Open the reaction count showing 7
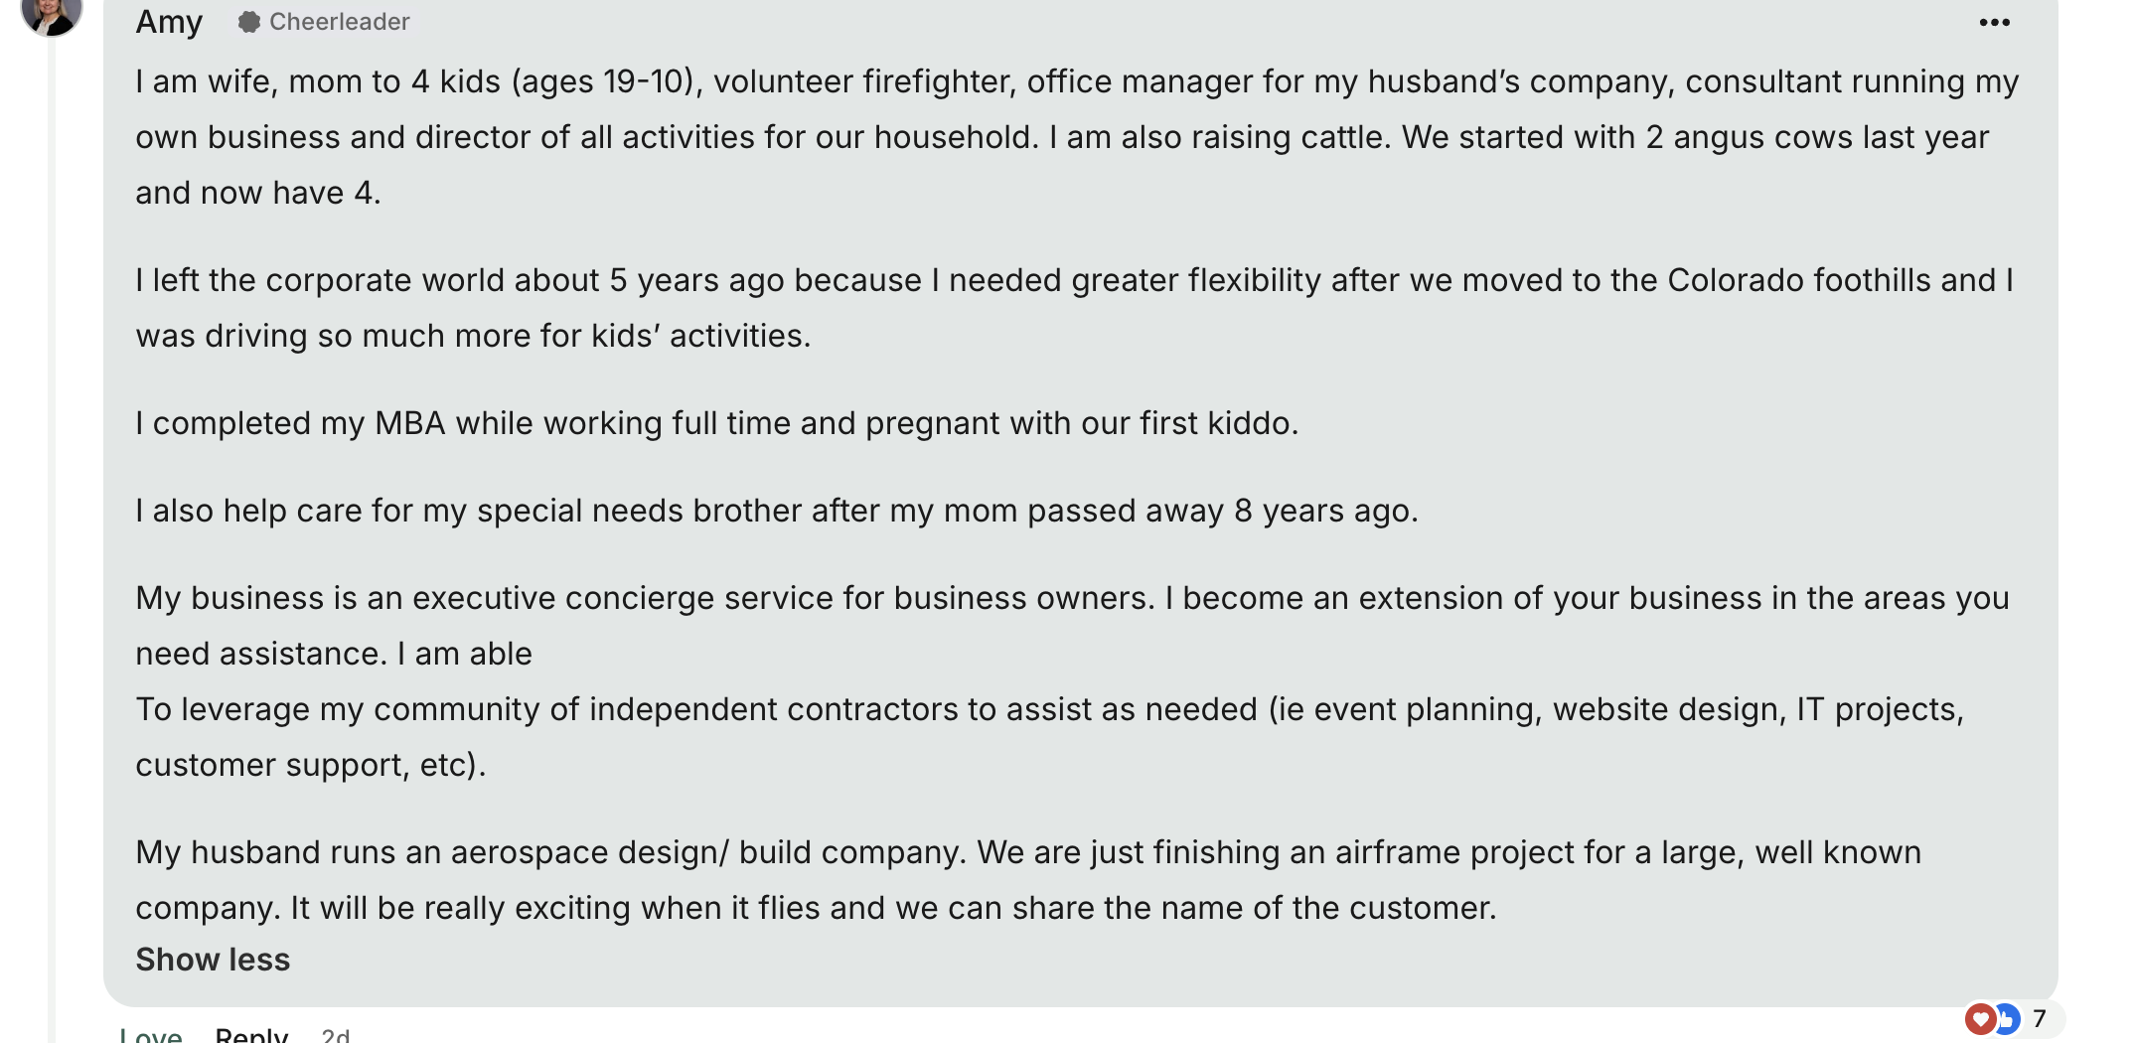The height and width of the screenshot is (1043, 2134). point(2039,1019)
